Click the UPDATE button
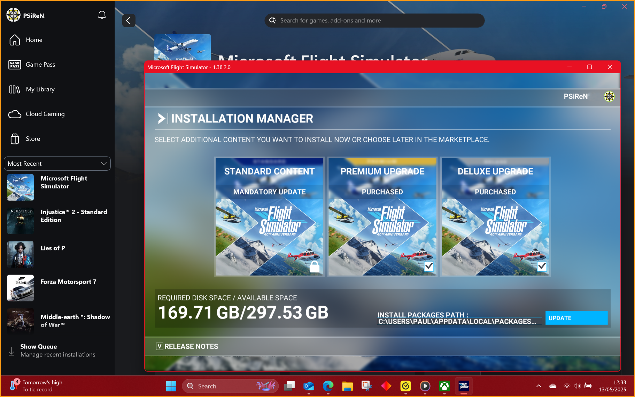The height and width of the screenshot is (397, 635). point(576,318)
